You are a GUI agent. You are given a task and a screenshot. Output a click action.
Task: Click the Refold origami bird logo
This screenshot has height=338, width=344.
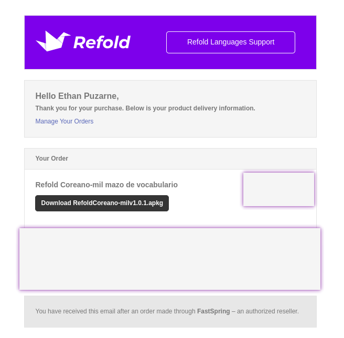point(52,41)
